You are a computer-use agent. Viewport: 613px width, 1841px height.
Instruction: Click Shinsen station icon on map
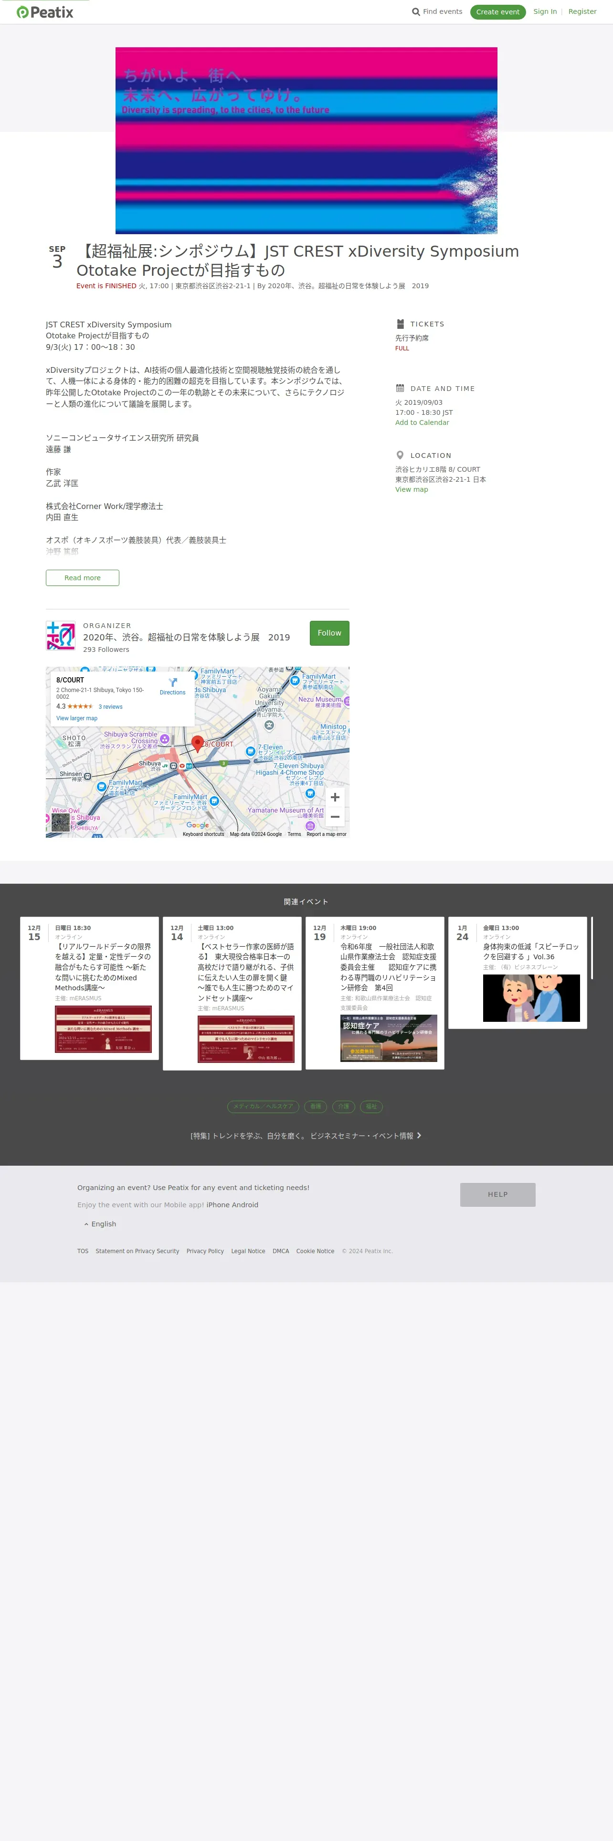pyautogui.click(x=88, y=776)
